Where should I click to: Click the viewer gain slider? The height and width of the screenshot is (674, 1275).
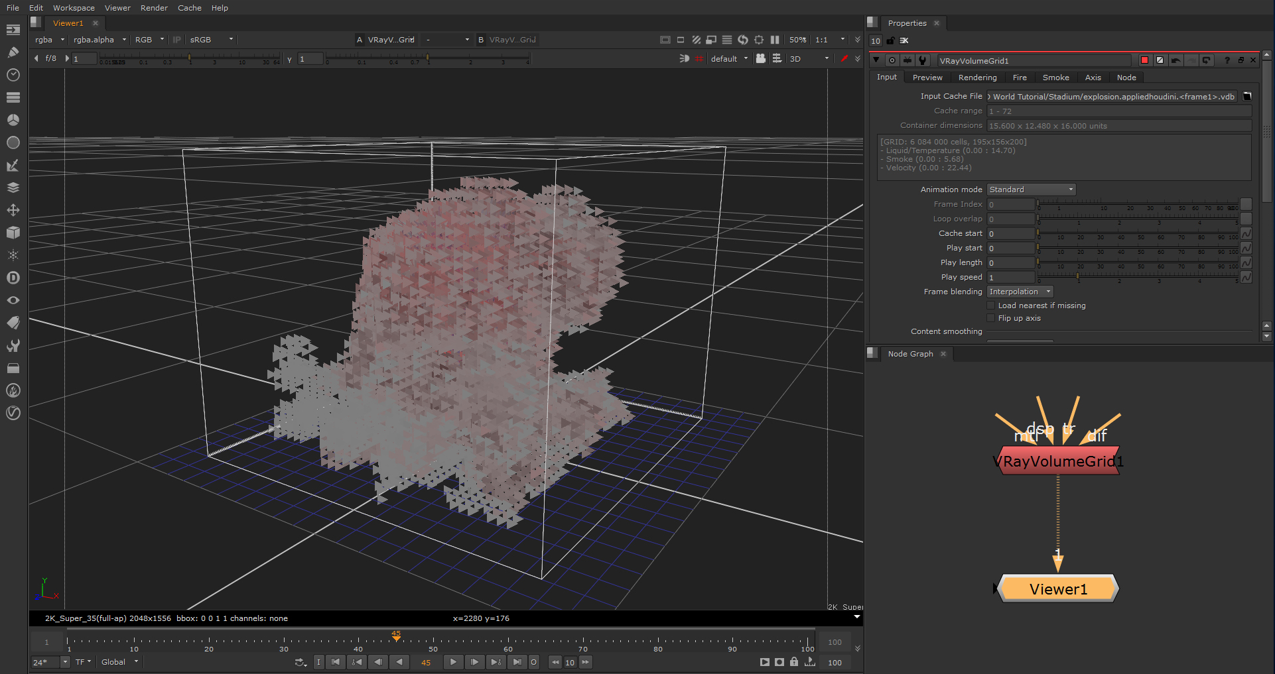(189, 59)
